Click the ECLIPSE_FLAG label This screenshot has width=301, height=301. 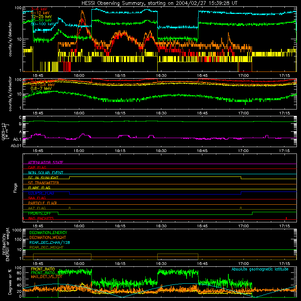coord(41,193)
